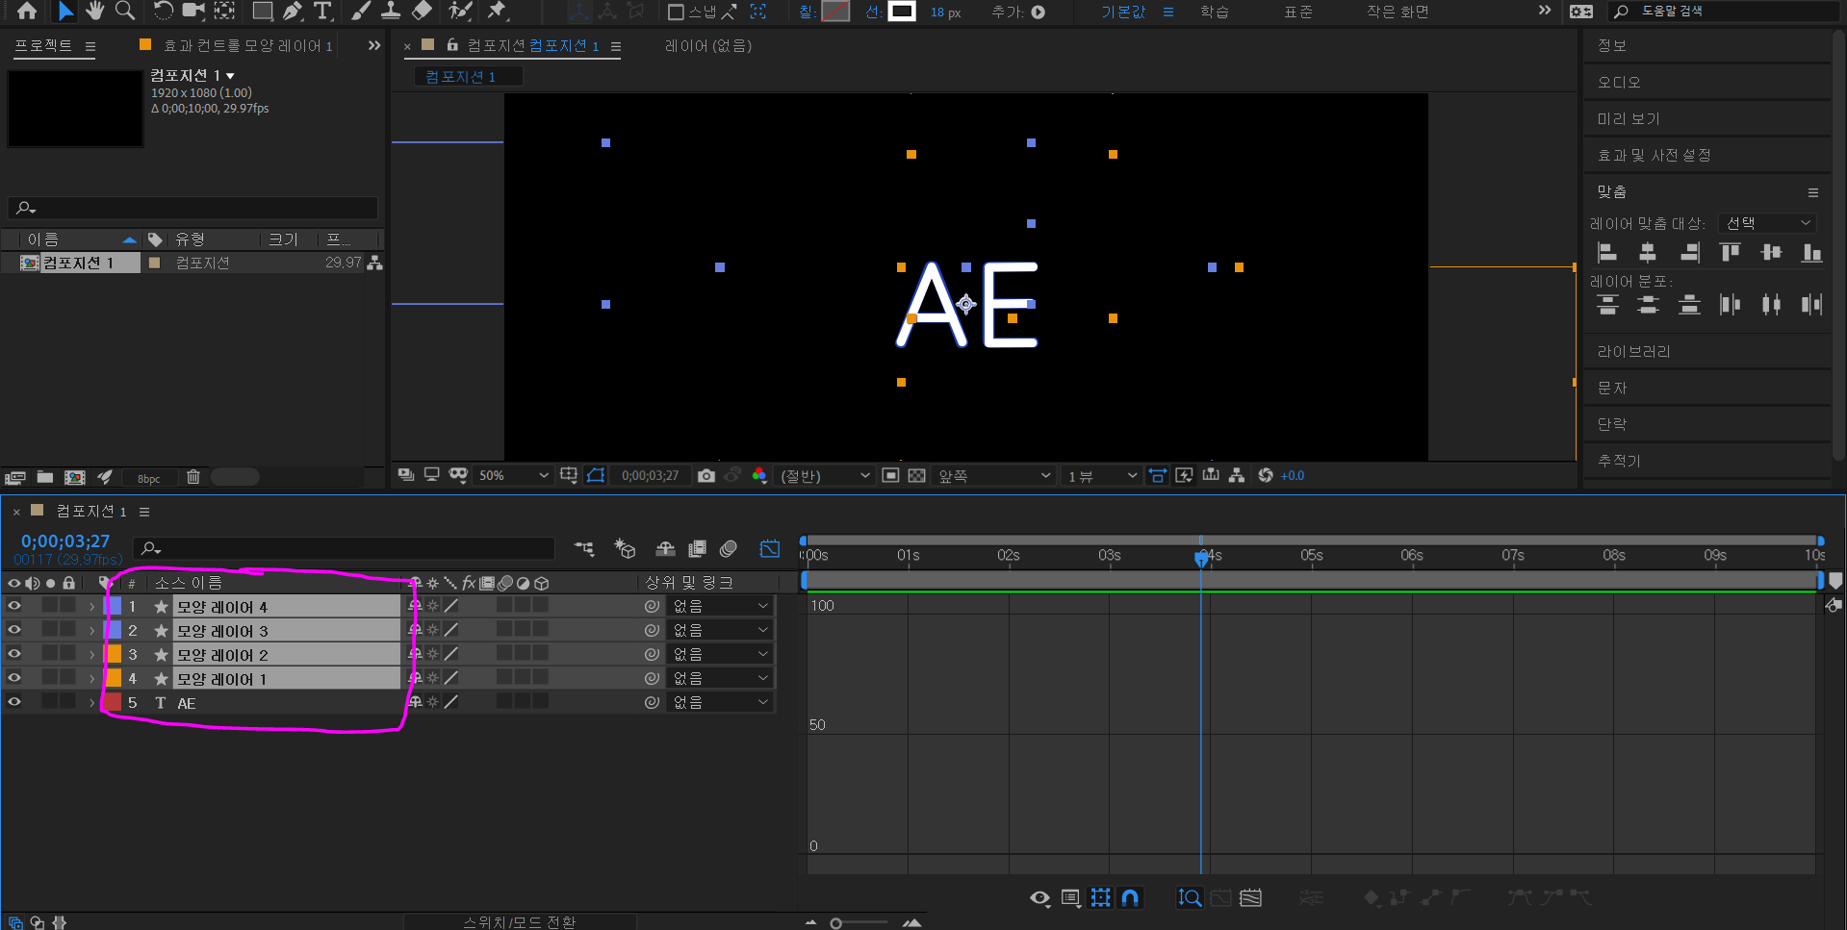Select the Rotation tool
This screenshot has width=1847, height=930.
pyautogui.click(x=164, y=12)
